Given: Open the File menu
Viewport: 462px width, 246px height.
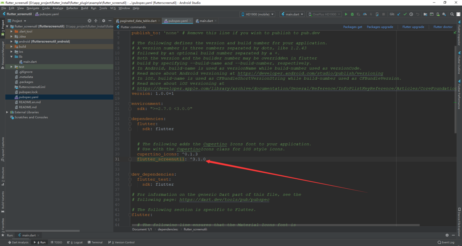Looking at the screenshot, I should tap(4, 8).
